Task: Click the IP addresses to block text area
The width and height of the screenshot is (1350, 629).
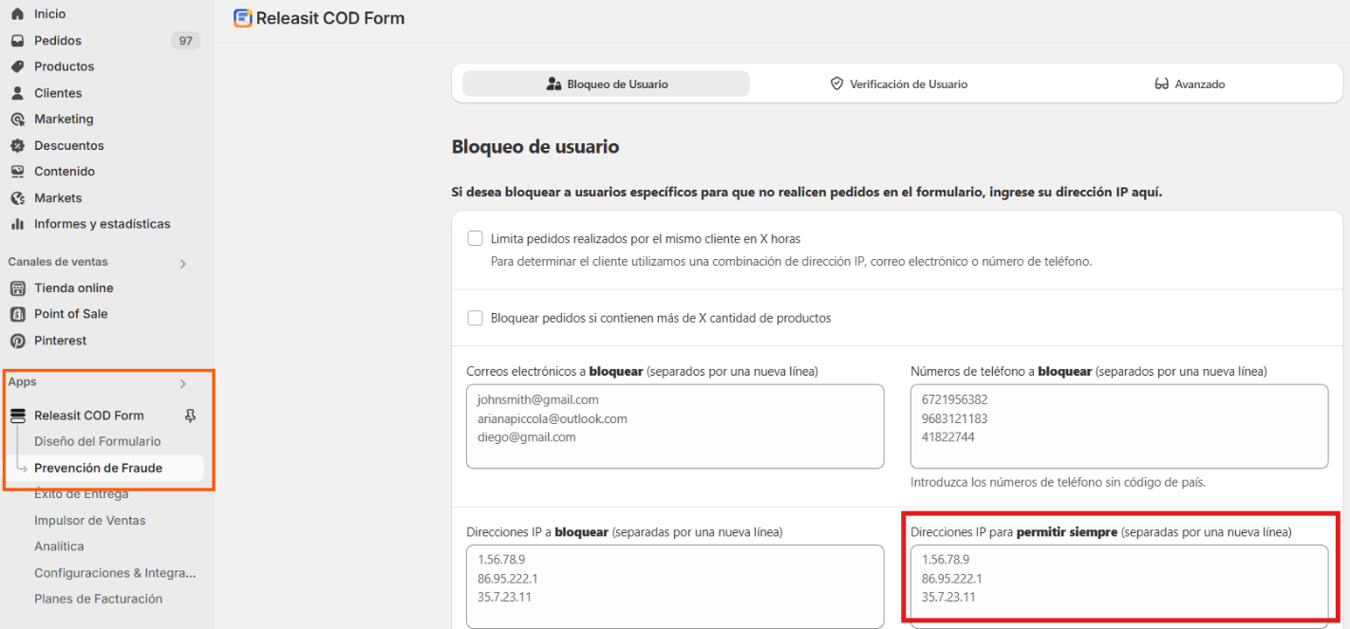Action: pos(675,586)
